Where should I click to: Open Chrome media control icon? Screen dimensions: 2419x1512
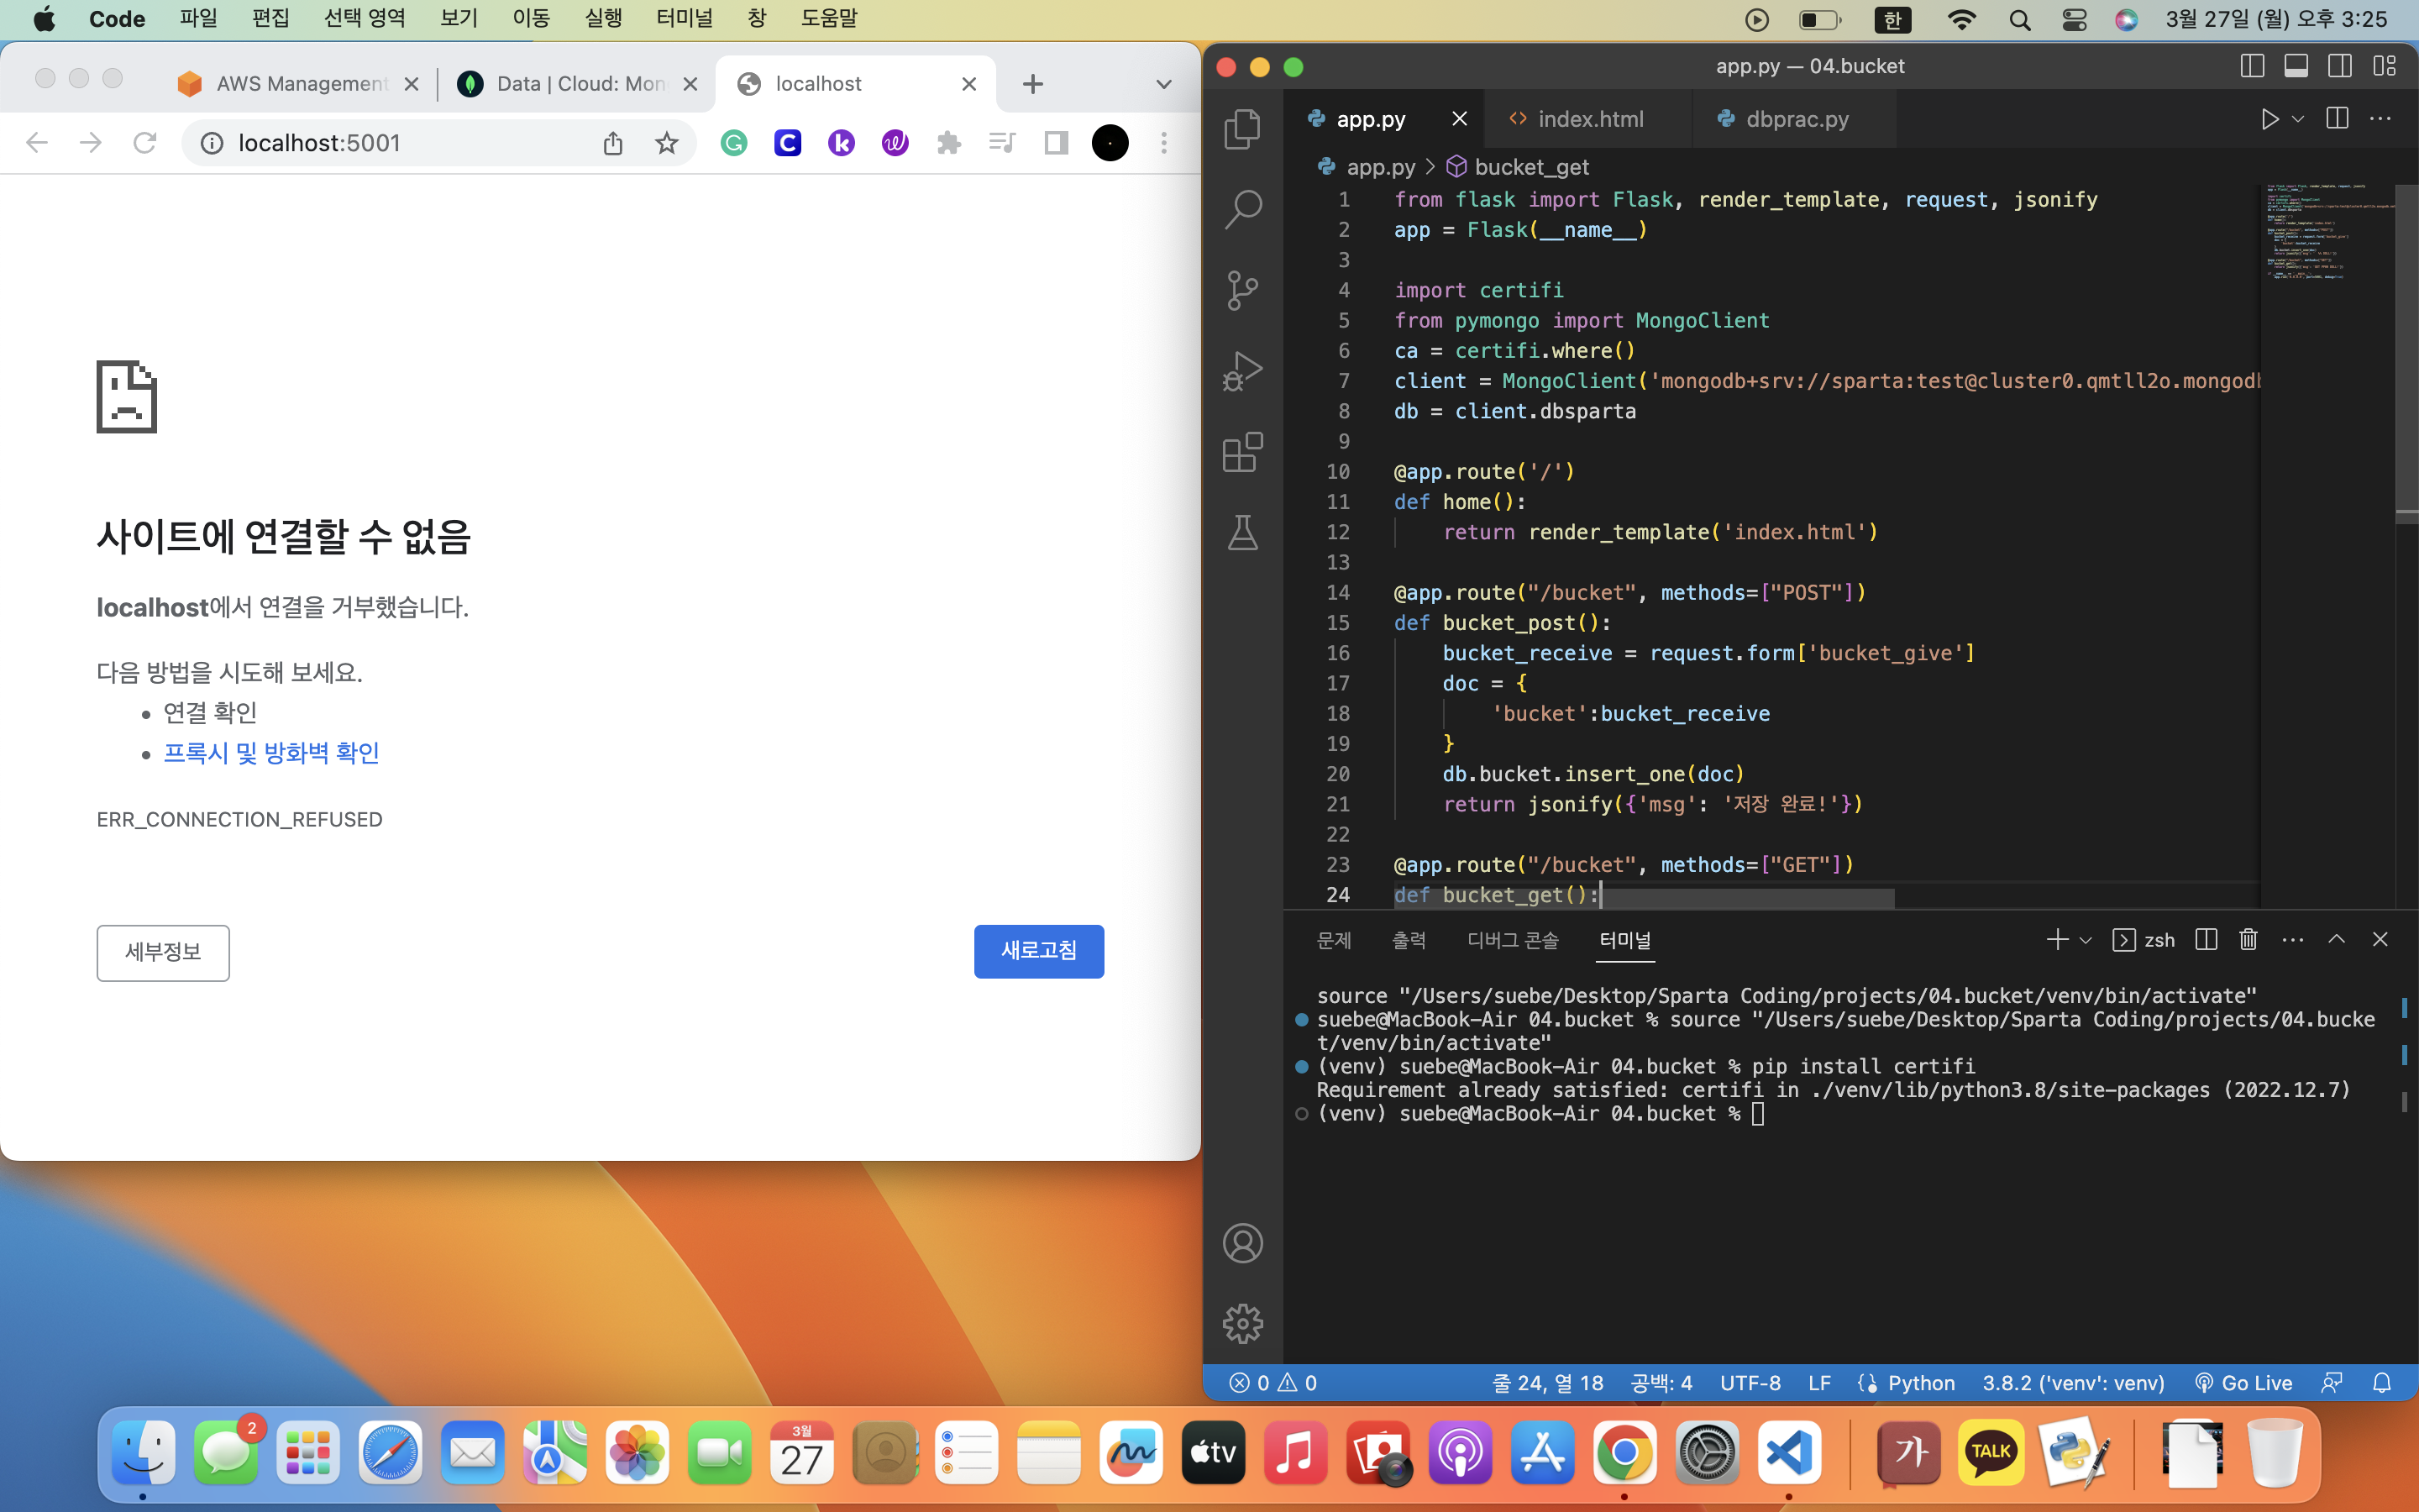point(1001,143)
